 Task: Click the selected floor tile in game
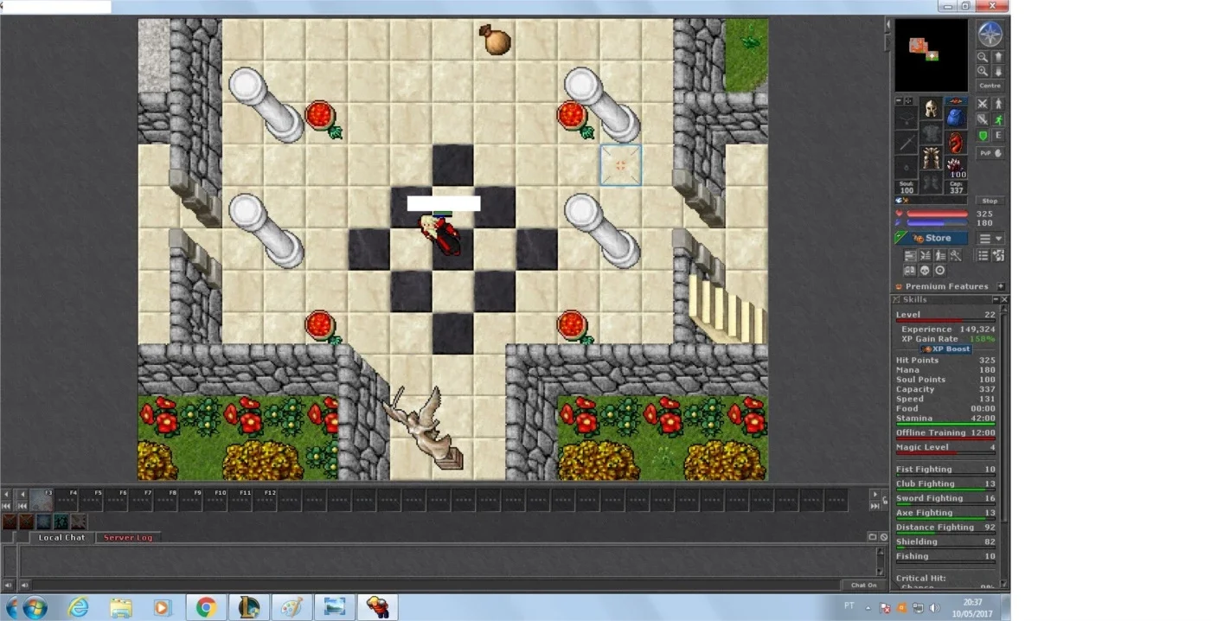(x=621, y=165)
